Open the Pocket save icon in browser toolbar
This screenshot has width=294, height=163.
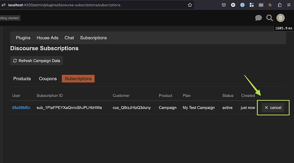point(224,5)
